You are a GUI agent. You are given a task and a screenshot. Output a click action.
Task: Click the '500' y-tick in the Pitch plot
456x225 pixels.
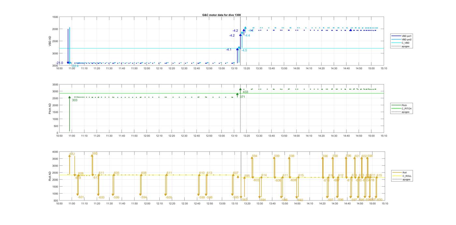(x=56, y=126)
